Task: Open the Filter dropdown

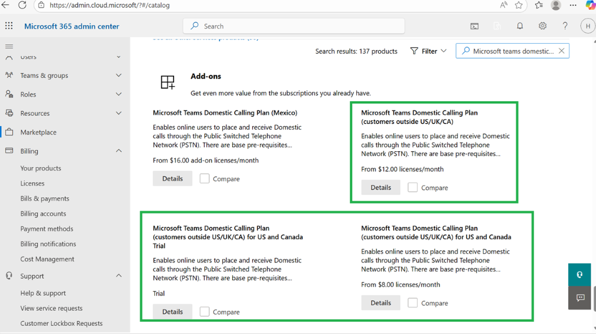Action: point(428,51)
